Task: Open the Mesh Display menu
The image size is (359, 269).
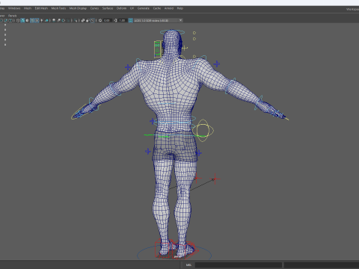Action: (78, 8)
